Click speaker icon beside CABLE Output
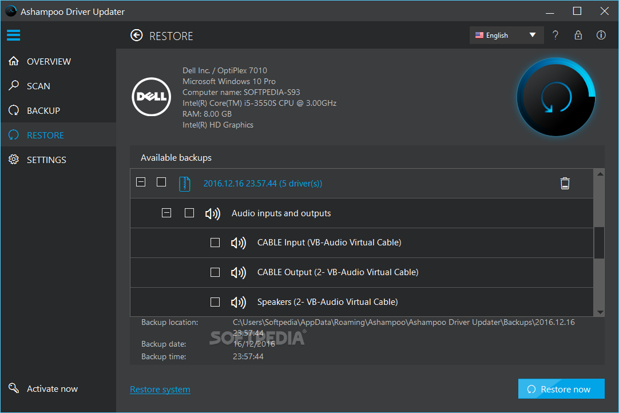Image resolution: width=619 pixels, height=413 pixels. [x=239, y=272]
